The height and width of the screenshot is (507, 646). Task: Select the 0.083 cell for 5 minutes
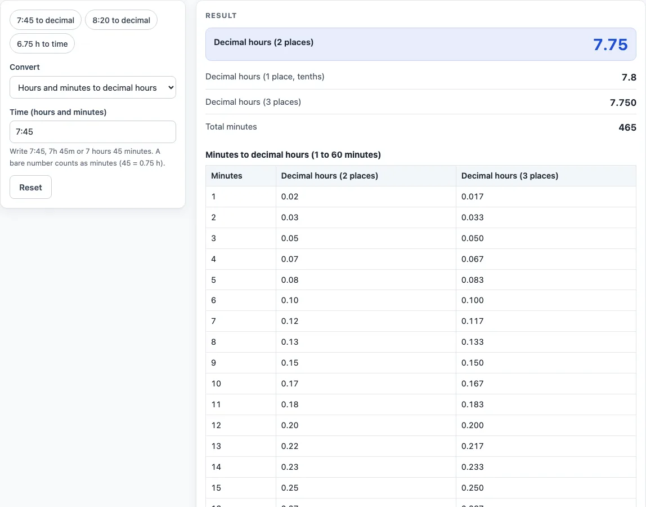tap(546, 280)
